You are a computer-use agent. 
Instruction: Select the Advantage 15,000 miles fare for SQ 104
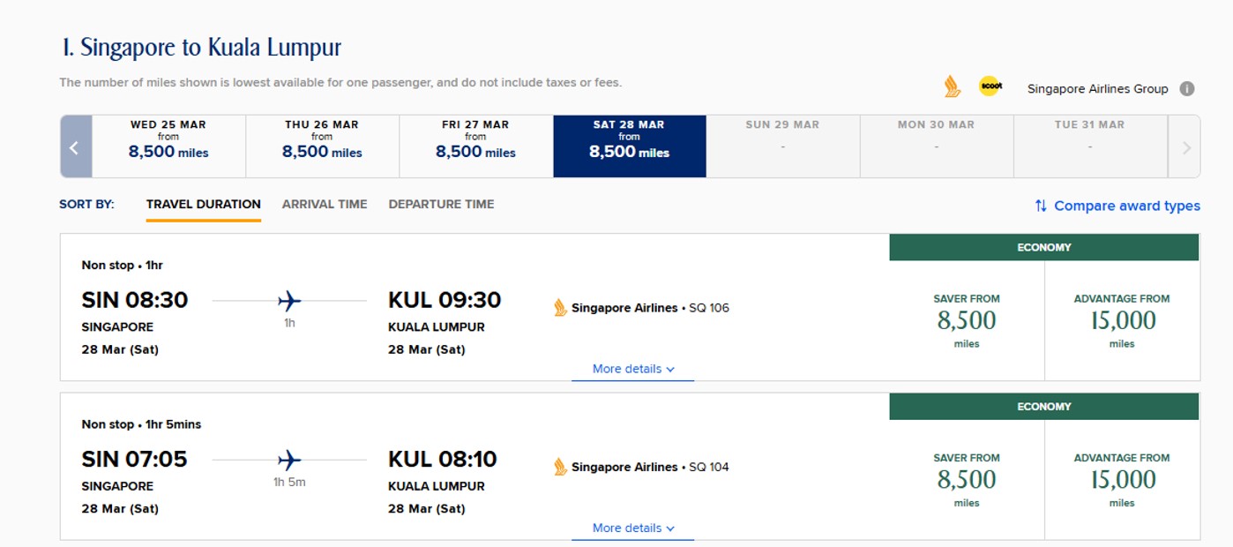1122,480
